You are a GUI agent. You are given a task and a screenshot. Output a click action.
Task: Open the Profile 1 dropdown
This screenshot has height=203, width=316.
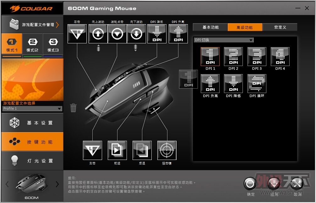pos(32,108)
